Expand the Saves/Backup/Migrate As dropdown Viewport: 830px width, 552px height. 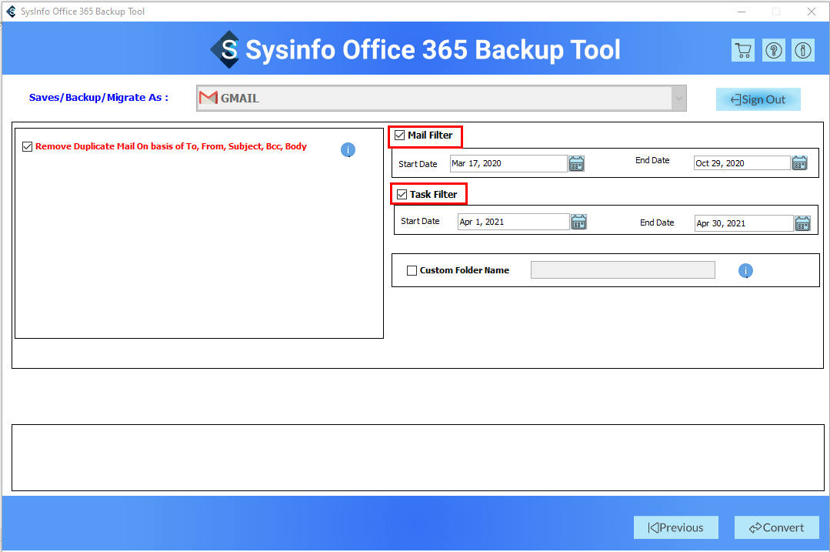[x=678, y=99]
